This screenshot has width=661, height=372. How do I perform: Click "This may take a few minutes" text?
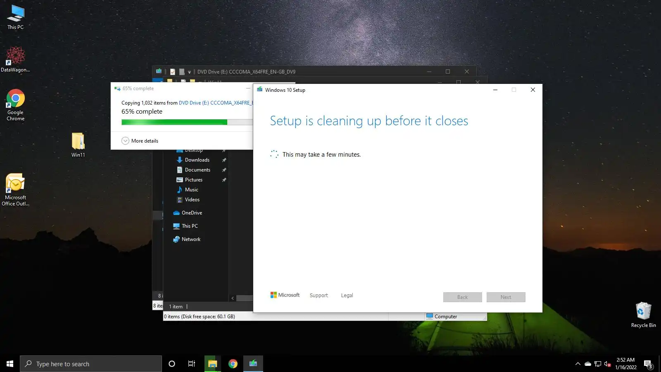click(321, 155)
